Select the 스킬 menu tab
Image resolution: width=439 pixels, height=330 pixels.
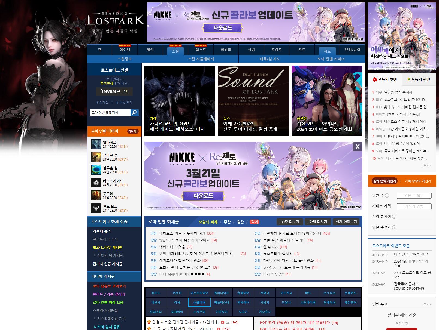(175, 51)
